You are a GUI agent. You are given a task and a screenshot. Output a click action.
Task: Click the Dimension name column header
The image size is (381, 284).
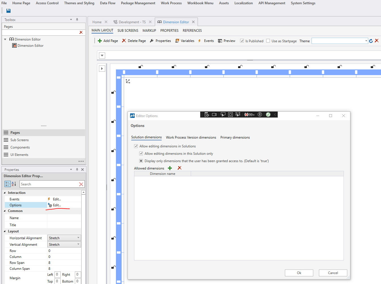tap(162, 174)
